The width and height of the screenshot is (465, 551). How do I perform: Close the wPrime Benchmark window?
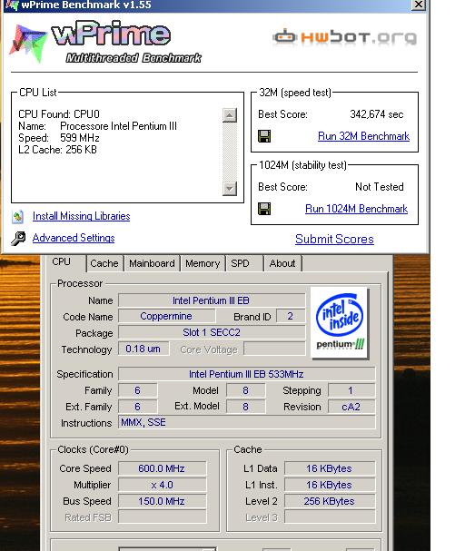point(419,5)
